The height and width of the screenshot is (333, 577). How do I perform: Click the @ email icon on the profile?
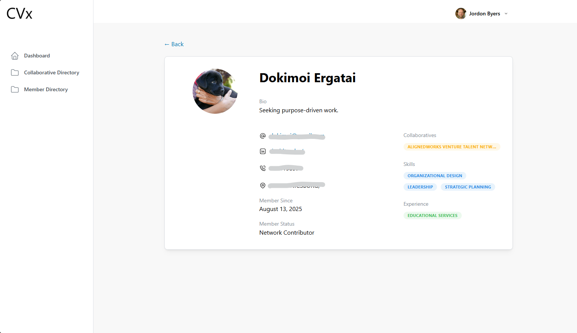[262, 136]
